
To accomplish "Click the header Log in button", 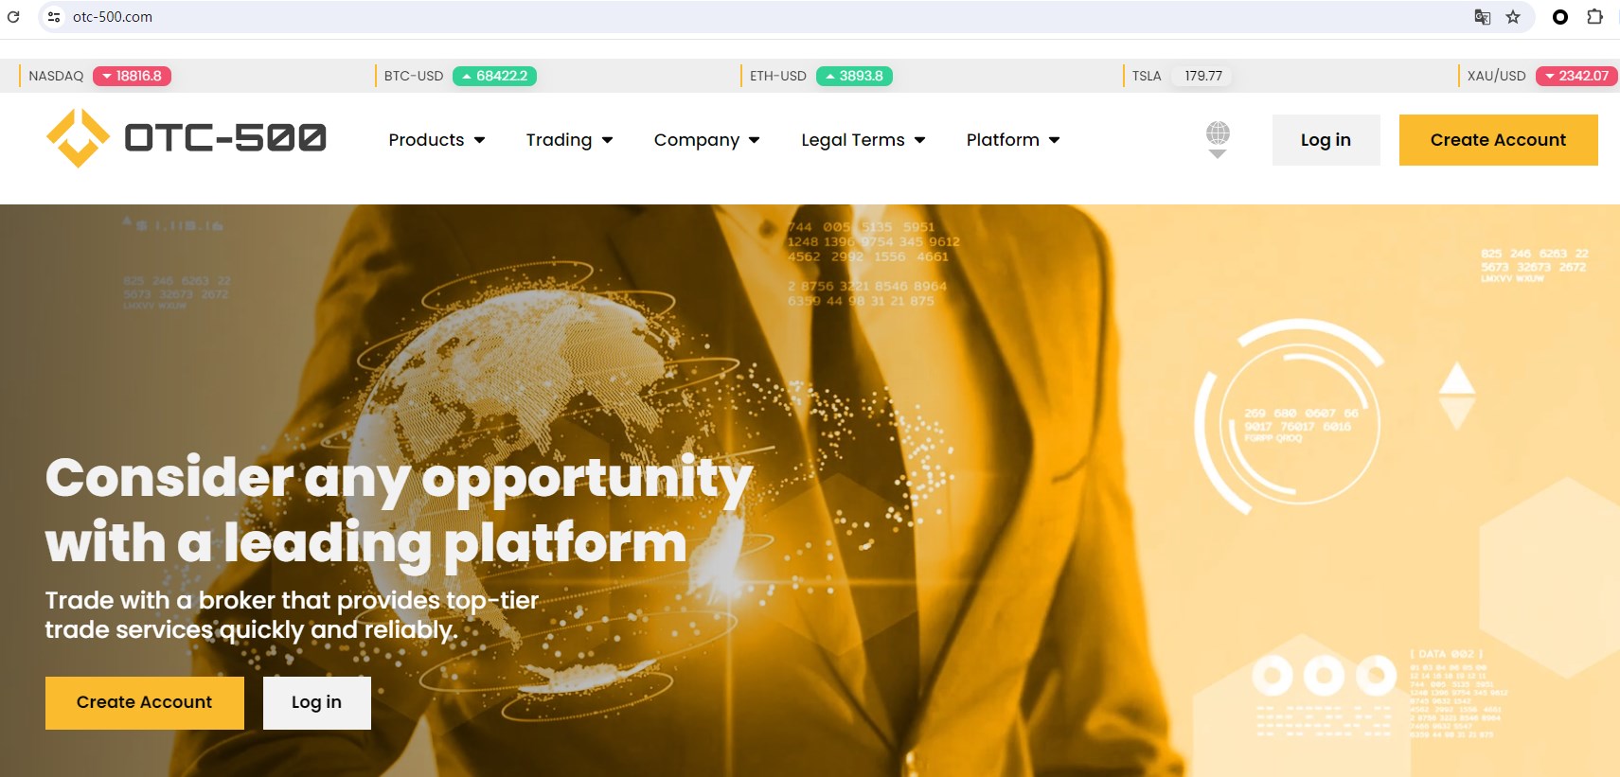I will point(1326,140).
